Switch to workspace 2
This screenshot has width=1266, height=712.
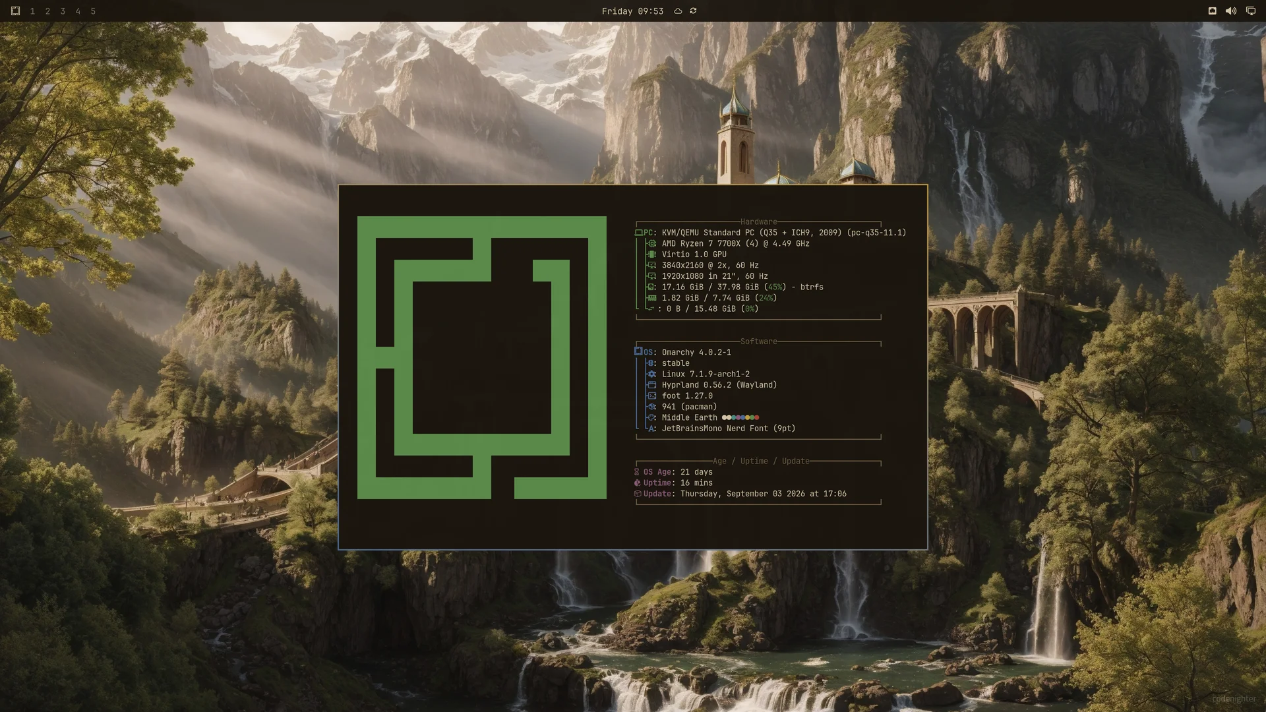point(47,11)
